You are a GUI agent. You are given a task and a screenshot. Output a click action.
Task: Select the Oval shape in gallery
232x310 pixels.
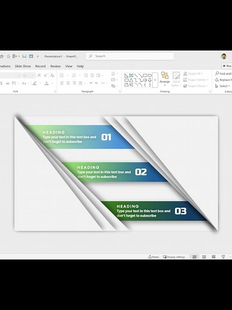coord(150,76)
